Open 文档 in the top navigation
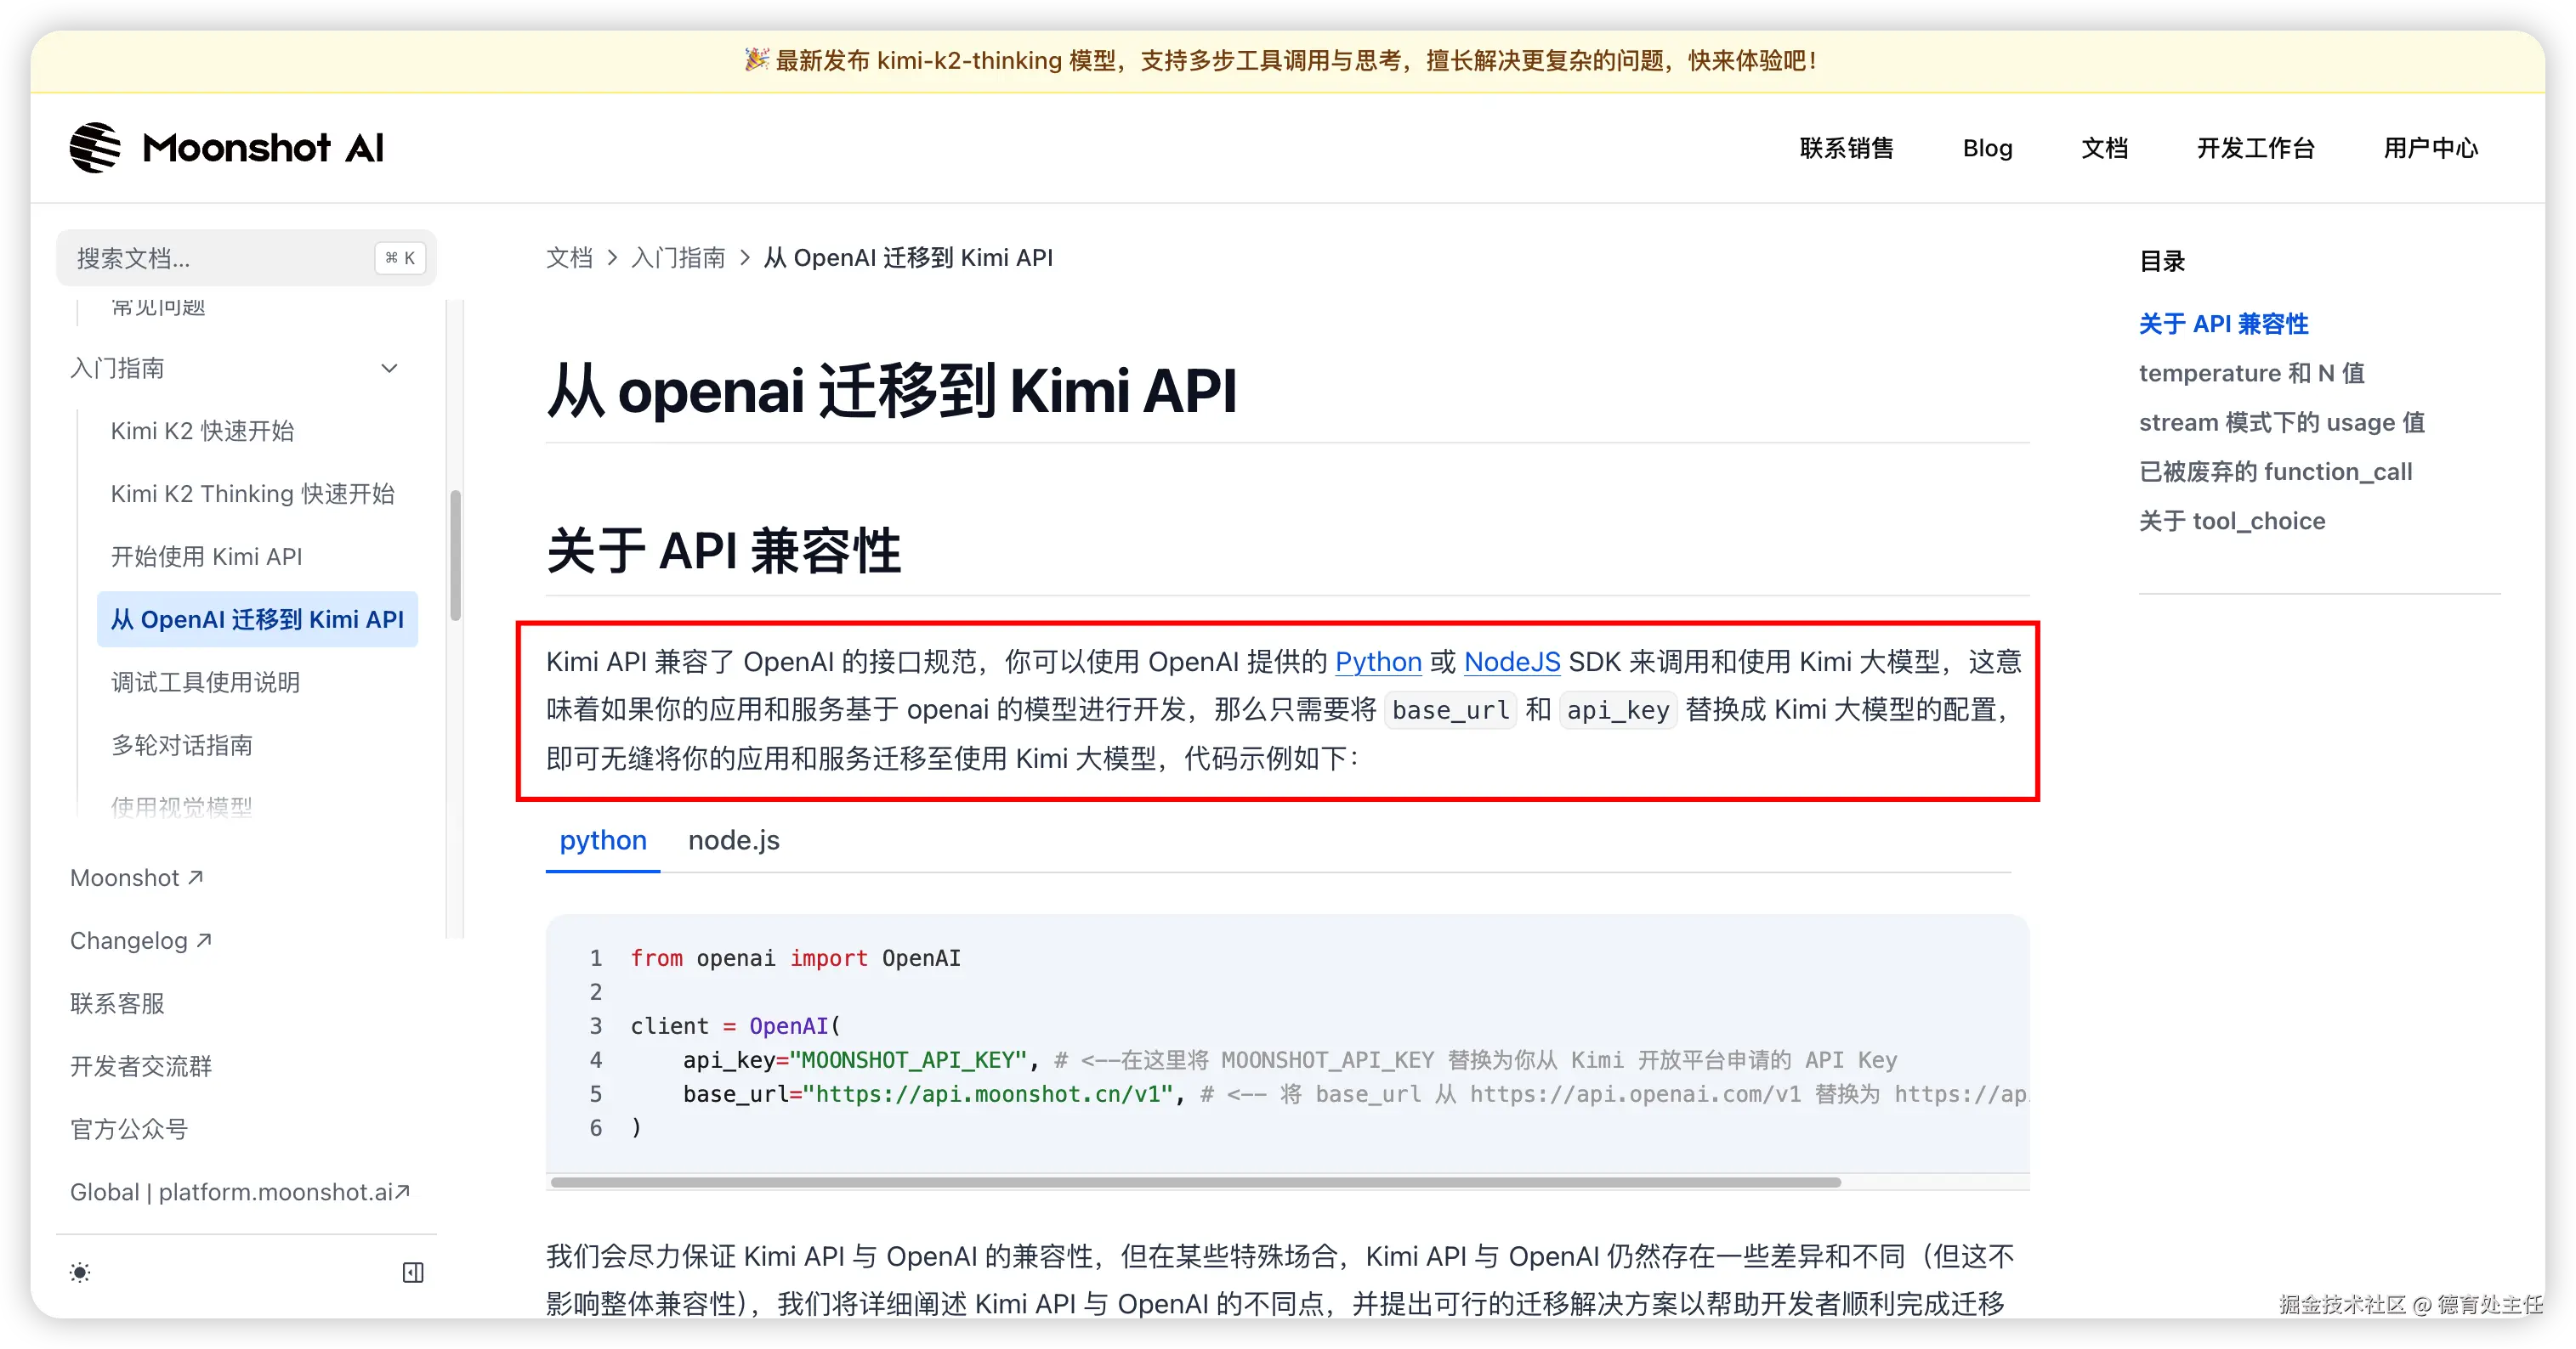Screen dimensions: 2576x1349 click(2104, 148)
